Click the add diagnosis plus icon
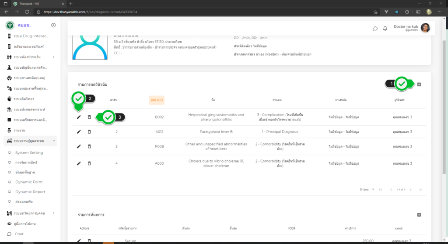448x244 pixels. [419, 84]
